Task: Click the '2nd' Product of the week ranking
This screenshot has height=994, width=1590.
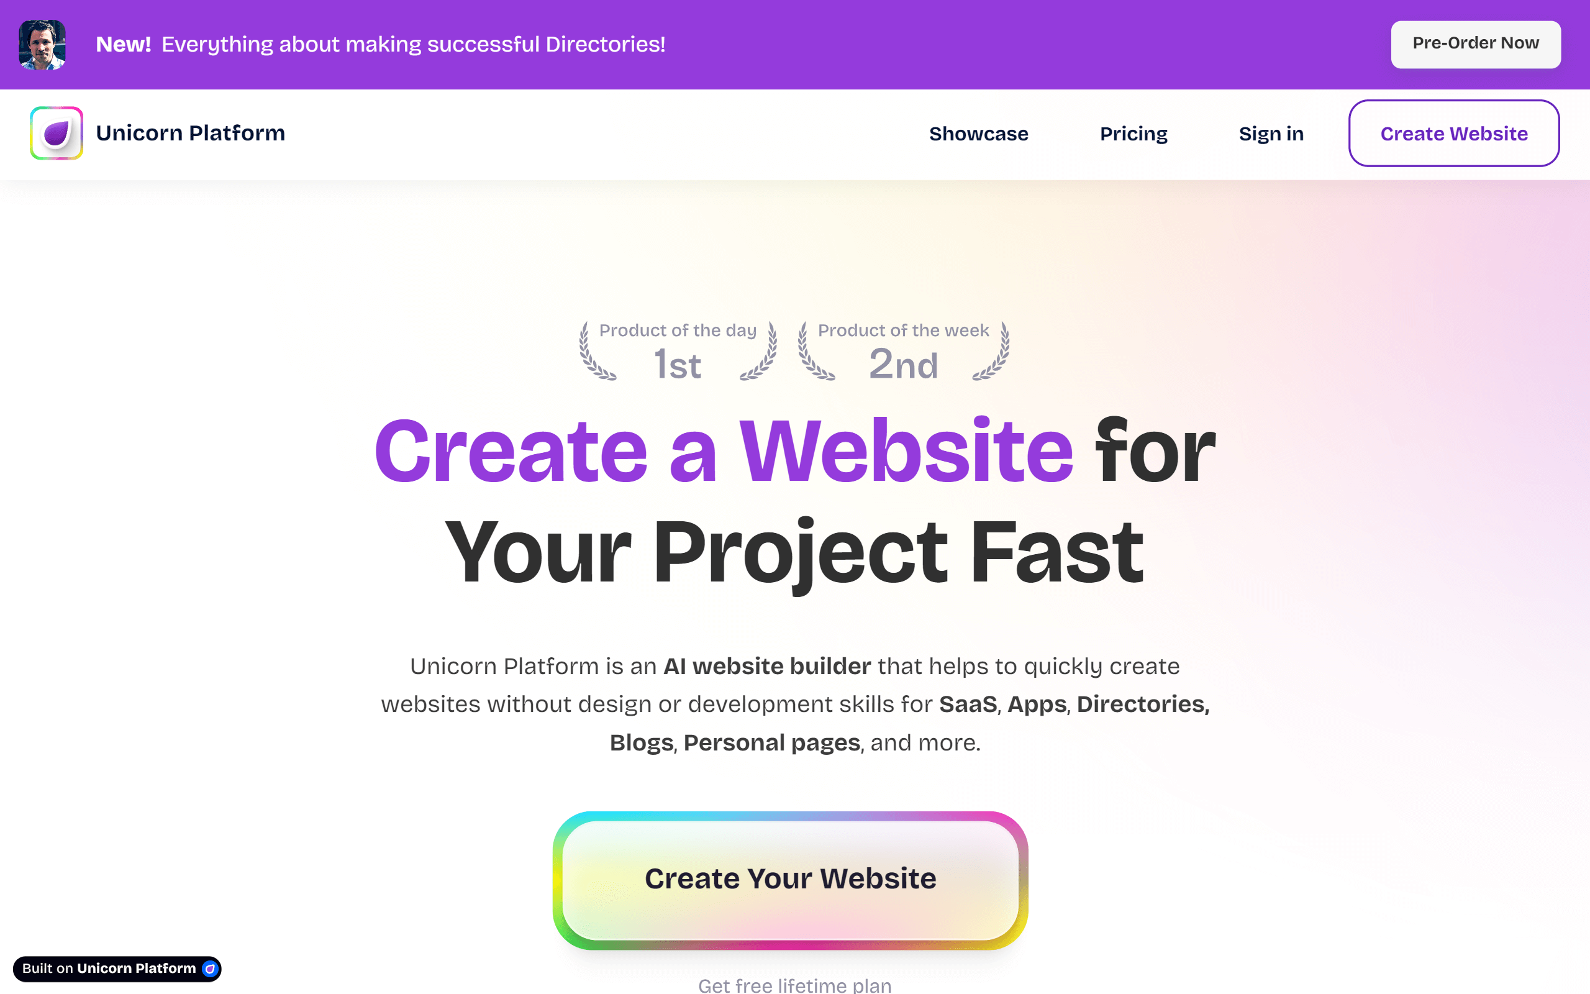Action: pyautogui.click(x=903, y=364)
